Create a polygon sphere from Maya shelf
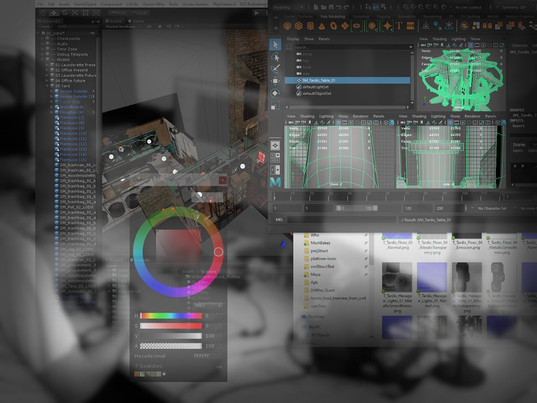The height and width of the screenshot is (403, 537). [287, 26]
